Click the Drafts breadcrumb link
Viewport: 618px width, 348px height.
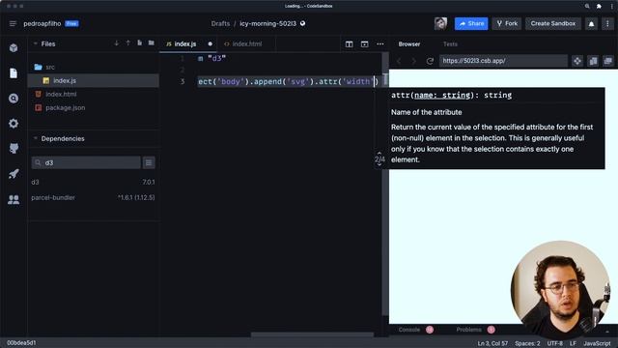tap(220, 23)
